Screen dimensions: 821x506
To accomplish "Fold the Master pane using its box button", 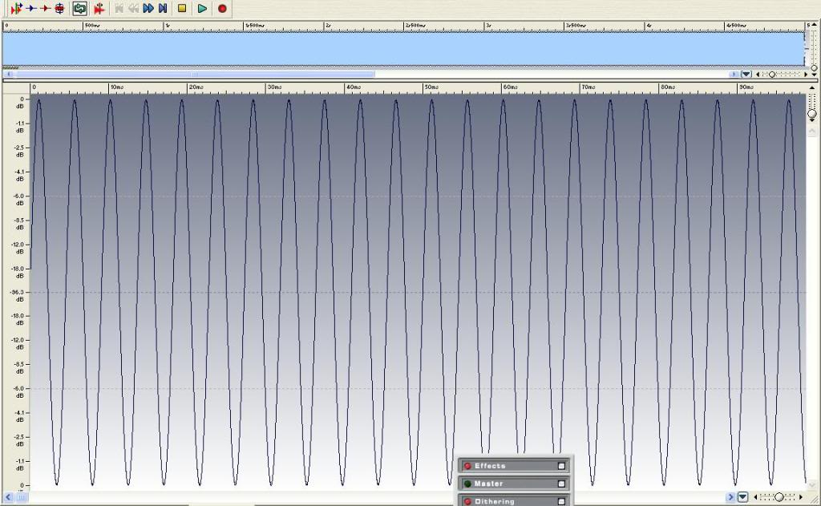I will (561, 484).
